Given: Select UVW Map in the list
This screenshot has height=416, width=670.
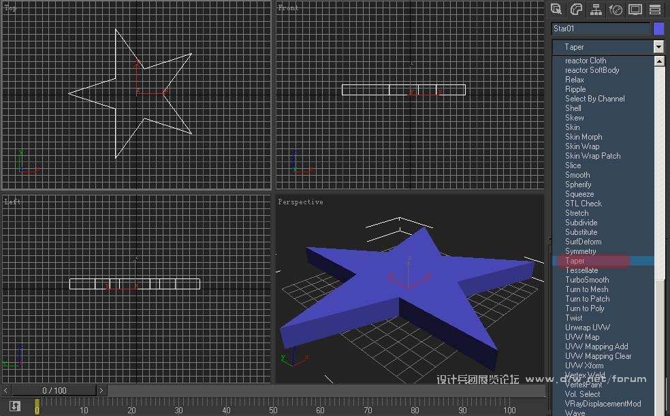Looking at the screenshot, I should pyautogui.click(x=582, y=337).
